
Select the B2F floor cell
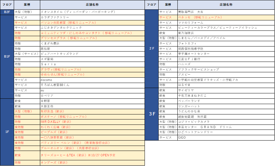tap(7, 12)
